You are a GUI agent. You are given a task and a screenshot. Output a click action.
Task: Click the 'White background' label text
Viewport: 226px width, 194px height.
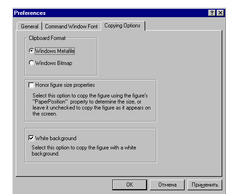56,138
